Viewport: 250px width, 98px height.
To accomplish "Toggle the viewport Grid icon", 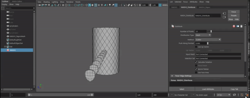I will 63,5.
